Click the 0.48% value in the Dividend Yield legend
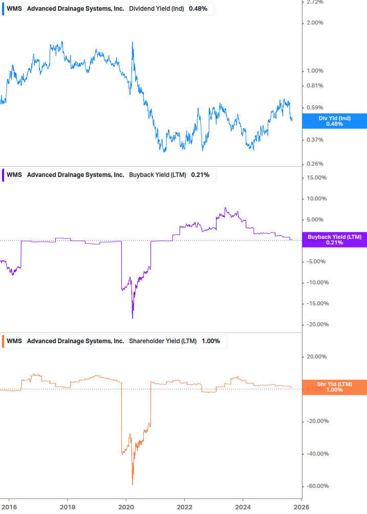 click(198, 9)
